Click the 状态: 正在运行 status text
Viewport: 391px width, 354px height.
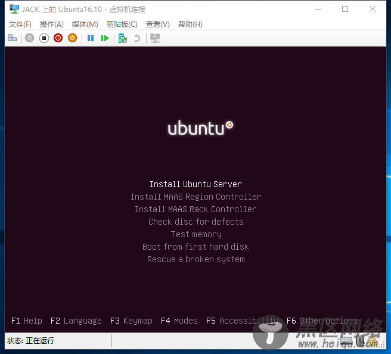pos(30,340)
